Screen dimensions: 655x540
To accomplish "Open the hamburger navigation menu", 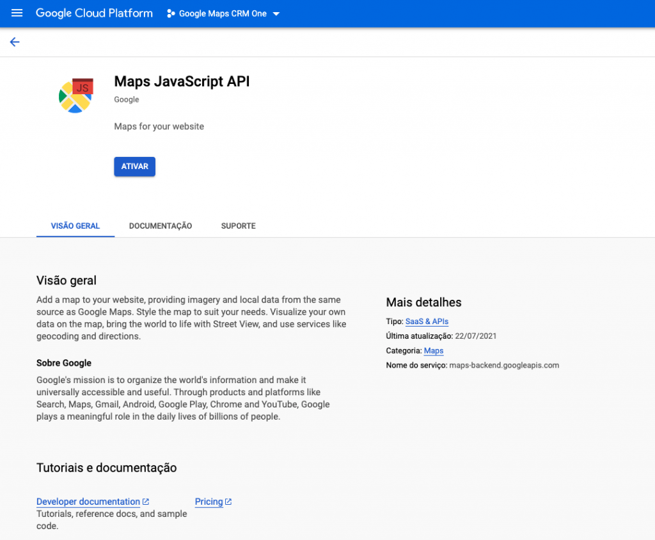I will click(17, 13).
